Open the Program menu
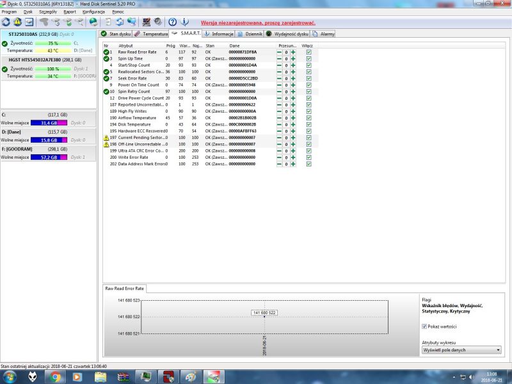This screenshot has width=512, height=384. coord(9,12)
